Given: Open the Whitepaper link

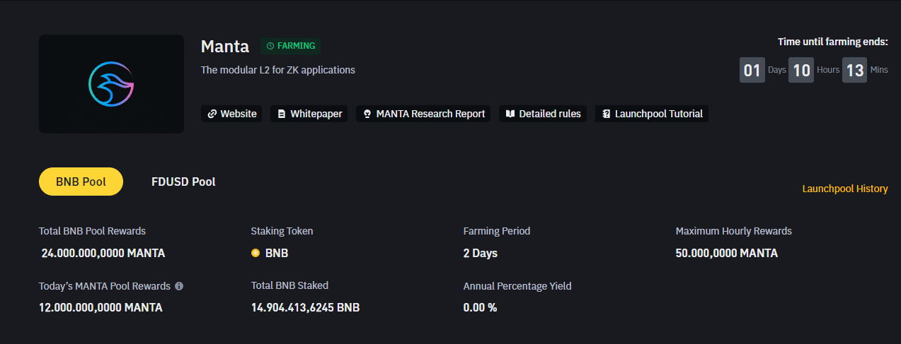Looking at the screenshot, I should (x=309, y=114).
